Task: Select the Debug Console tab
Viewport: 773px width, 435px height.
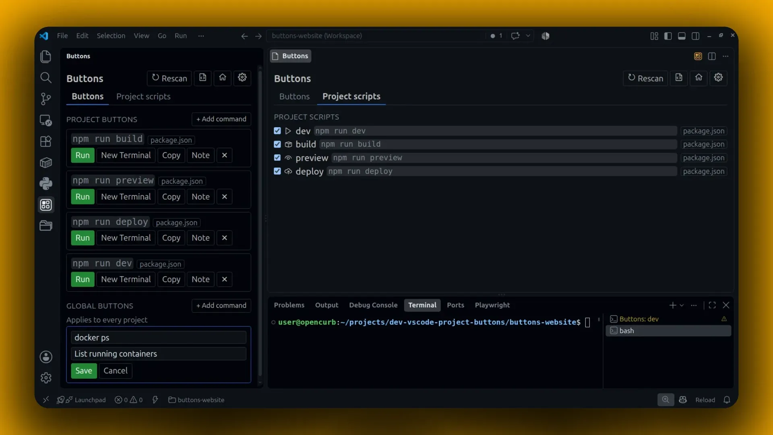Action: click(x=373, y=305)
